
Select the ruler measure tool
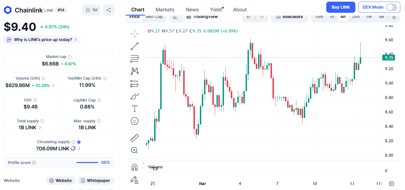[135, 138]
